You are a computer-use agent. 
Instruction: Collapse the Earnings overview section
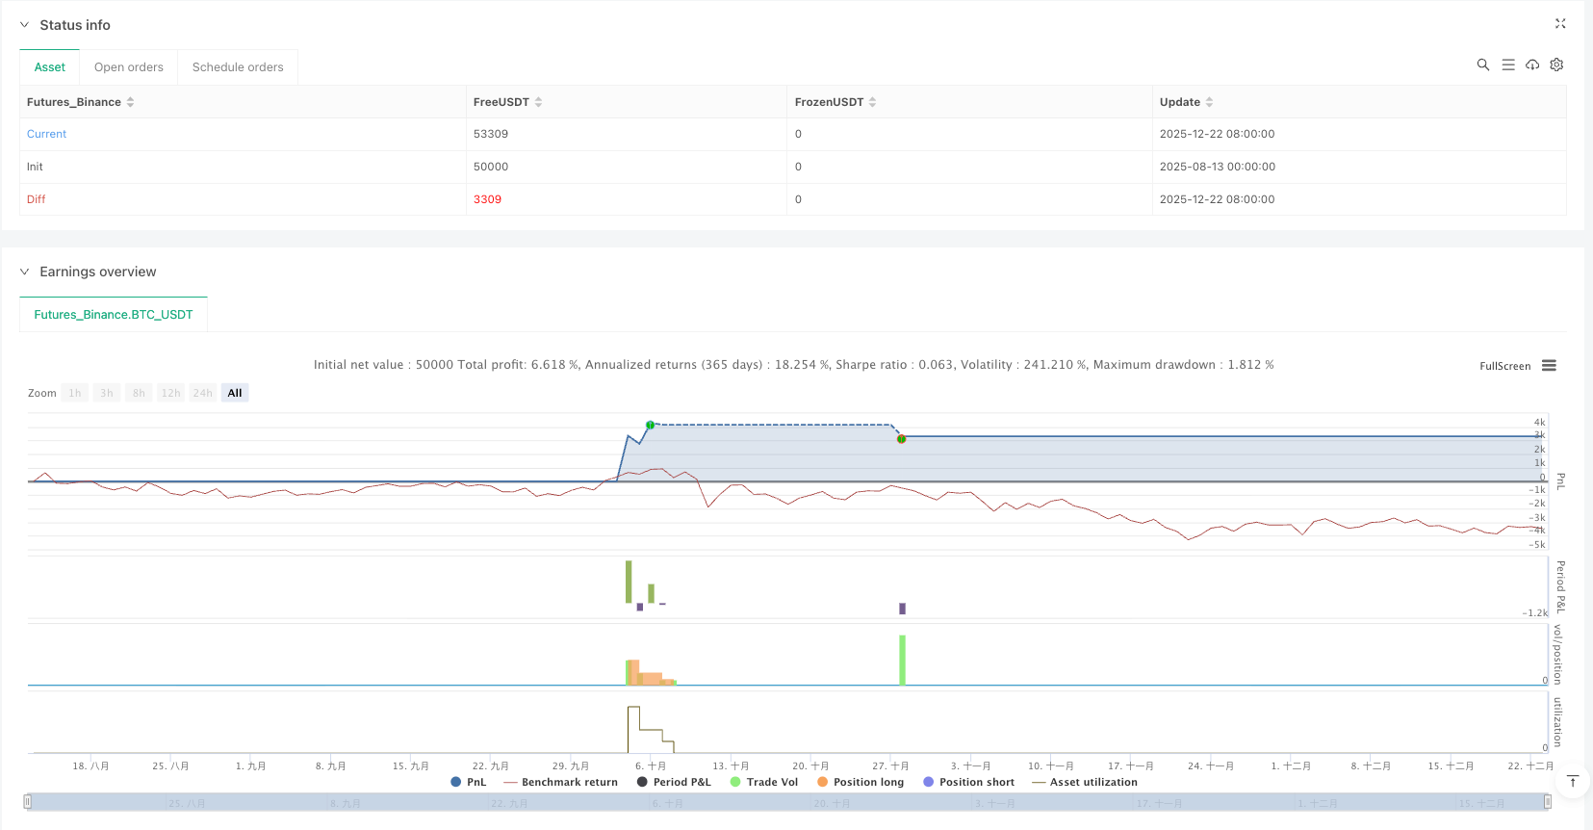25,272
